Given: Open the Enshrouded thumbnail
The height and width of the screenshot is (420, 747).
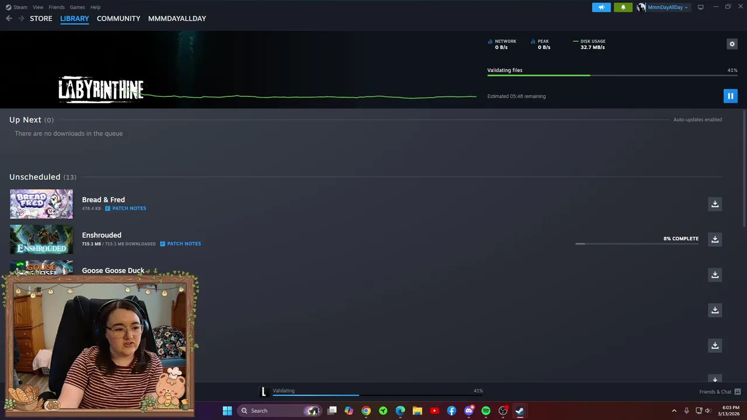Looking at the screenshot, I should click(x=41, y=239).
